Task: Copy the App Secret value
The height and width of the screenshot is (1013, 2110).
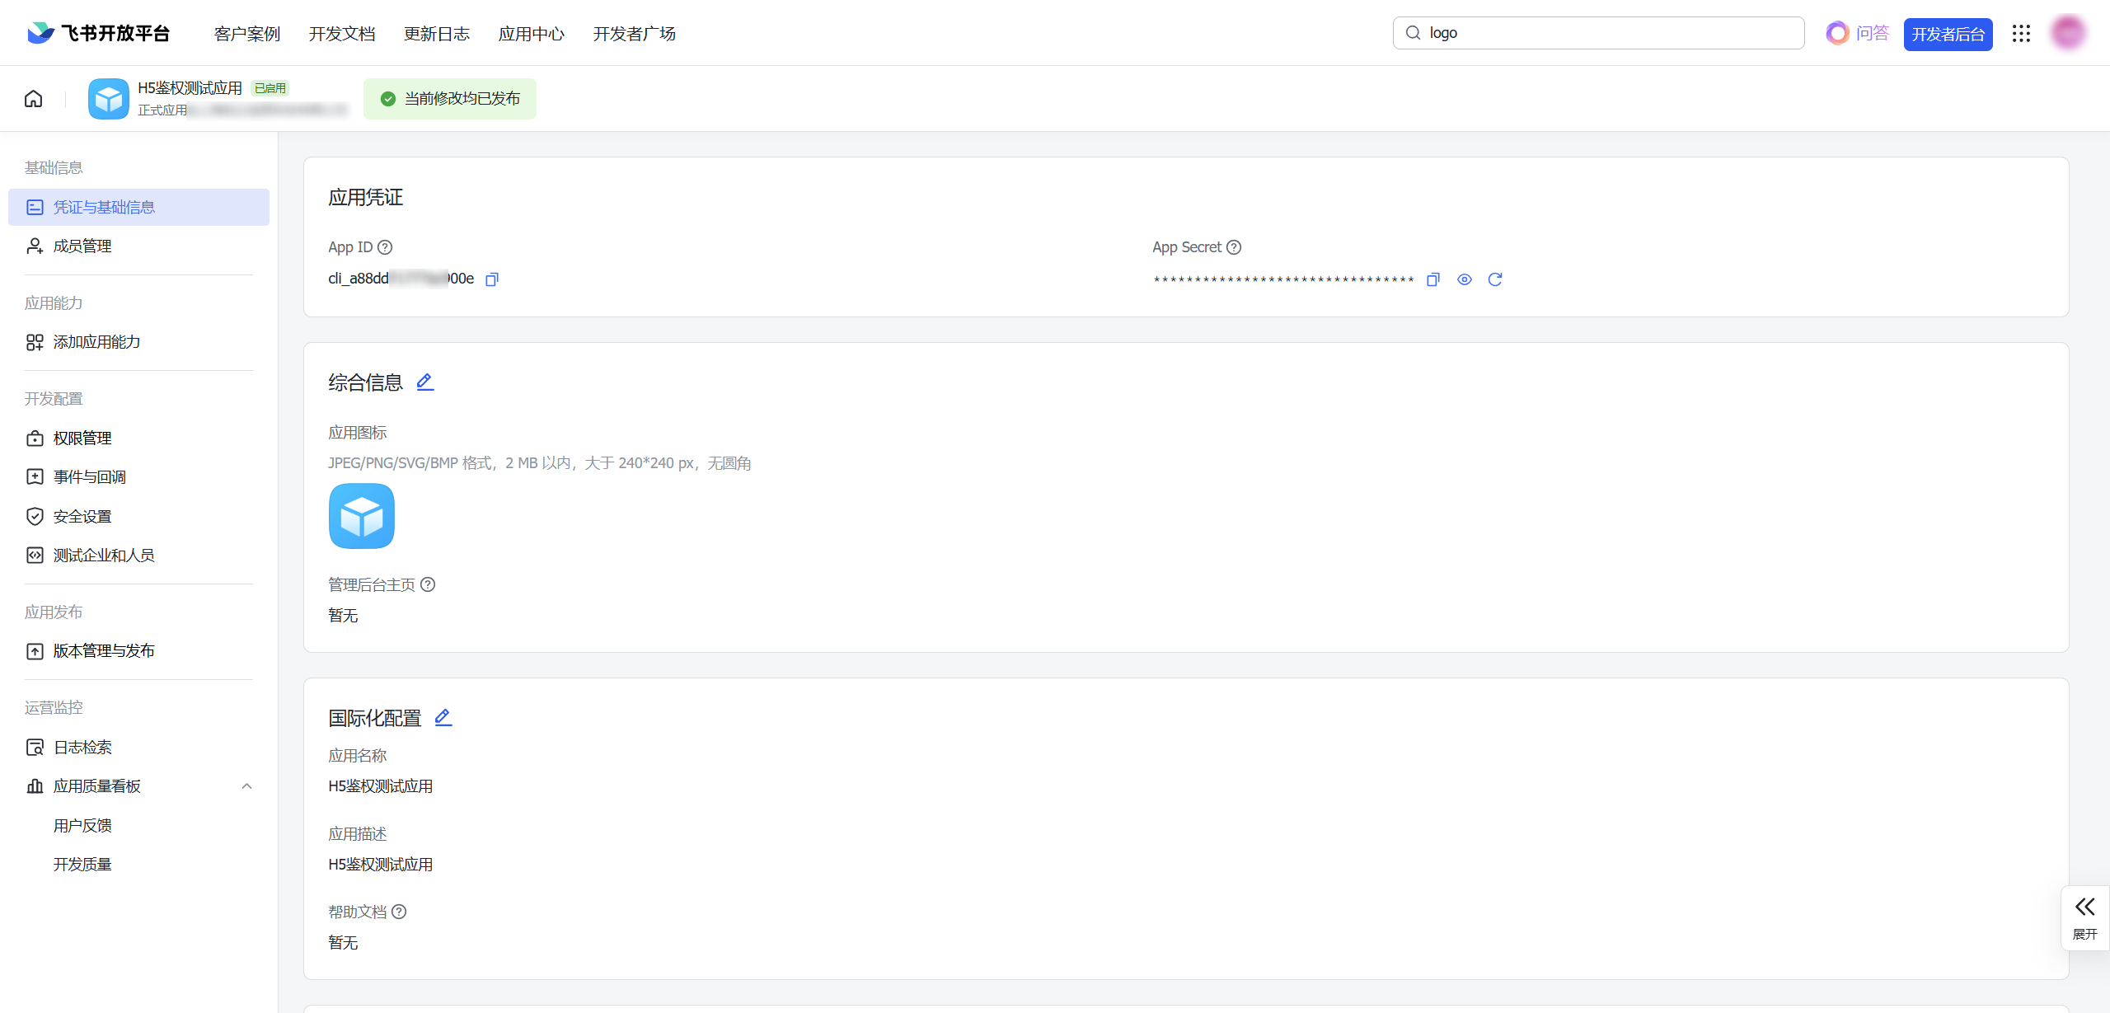Action: (x=1433, y=279)
